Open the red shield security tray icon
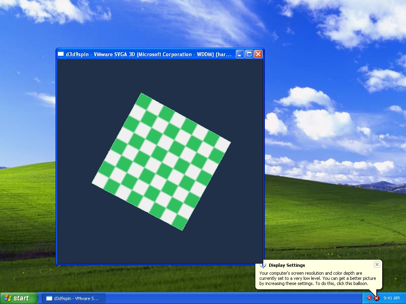The height and width of the screenshot is (304, 406). click(369, 298)
